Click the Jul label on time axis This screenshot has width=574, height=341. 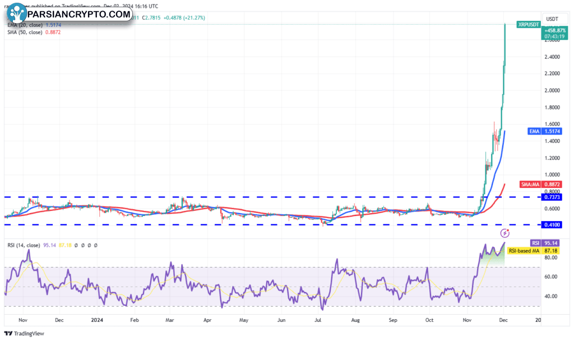tap(318, 320)
